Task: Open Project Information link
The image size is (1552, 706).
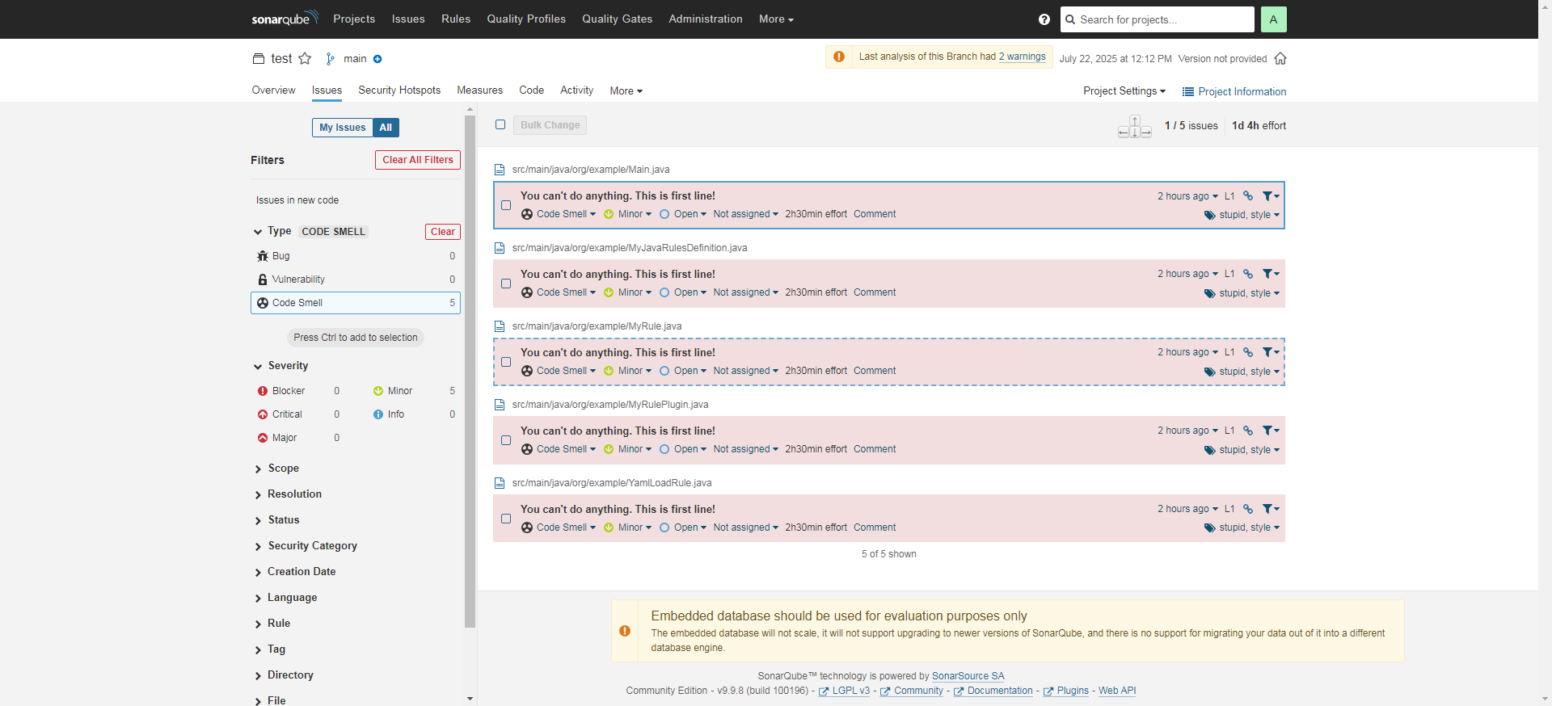Action: 1234,91
